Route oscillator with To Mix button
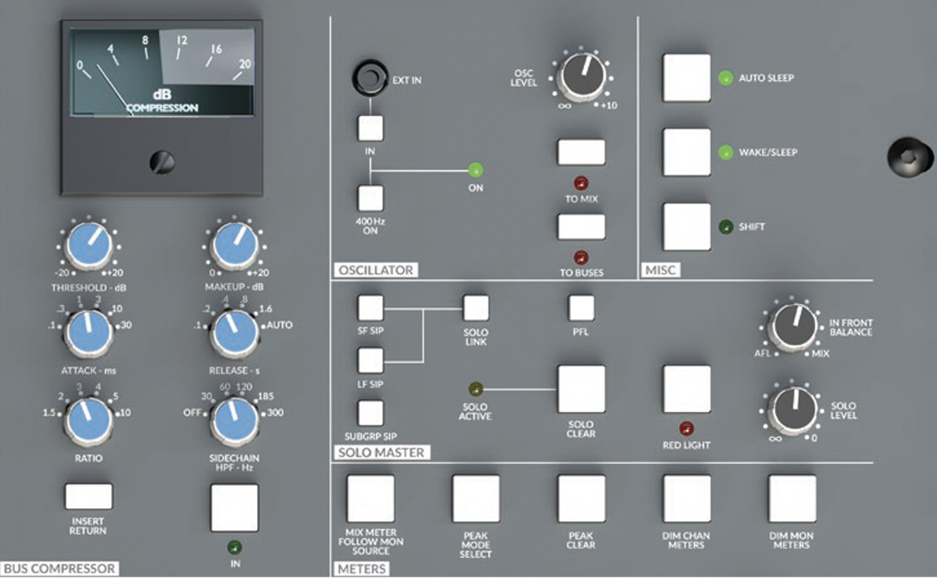Screen dimensions: 937x578 [x=581, y=152]
